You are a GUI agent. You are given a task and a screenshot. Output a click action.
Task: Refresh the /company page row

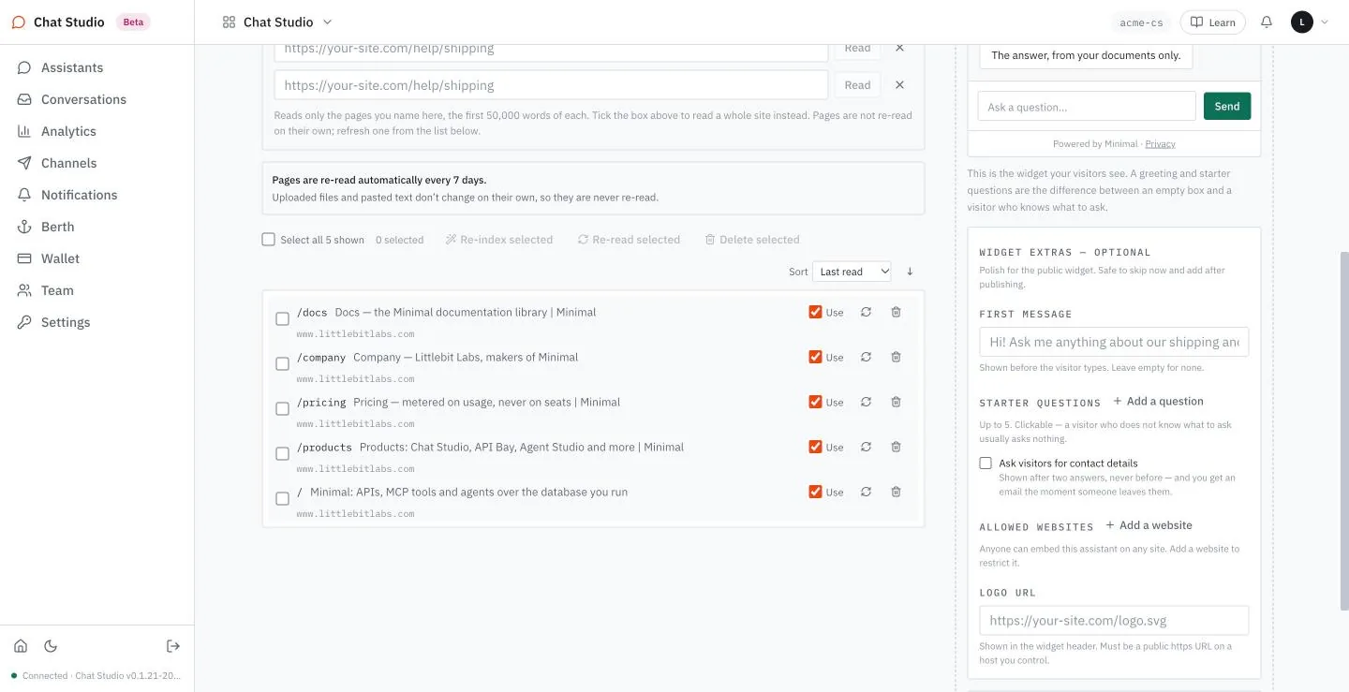tap(866, 357)
